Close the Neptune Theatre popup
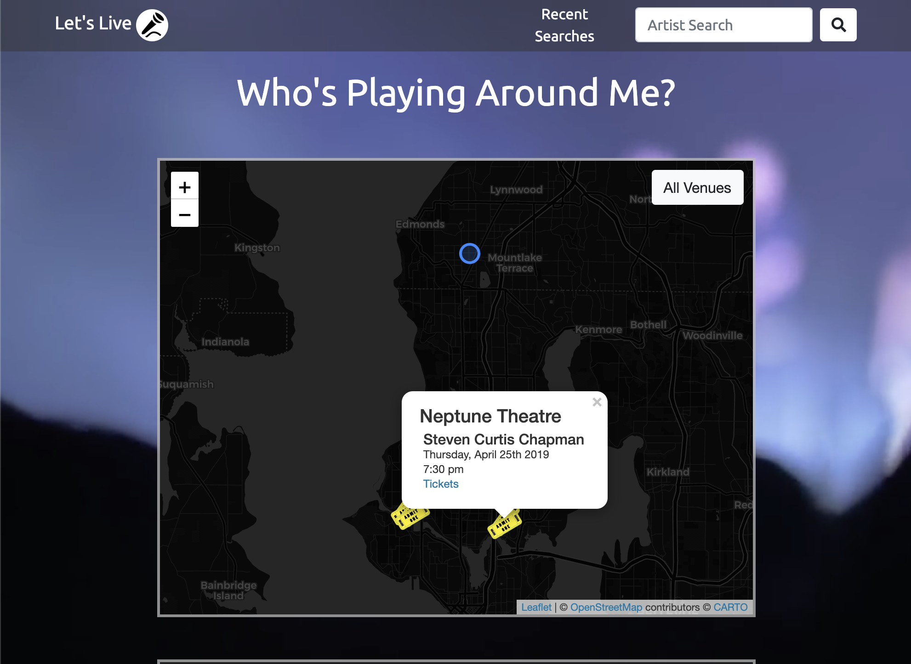 click(x=596, y=401)
